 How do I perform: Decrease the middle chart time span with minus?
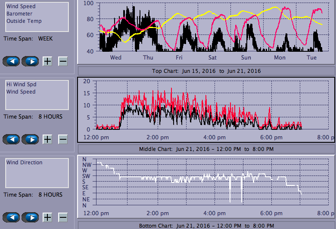pos(63,139)
